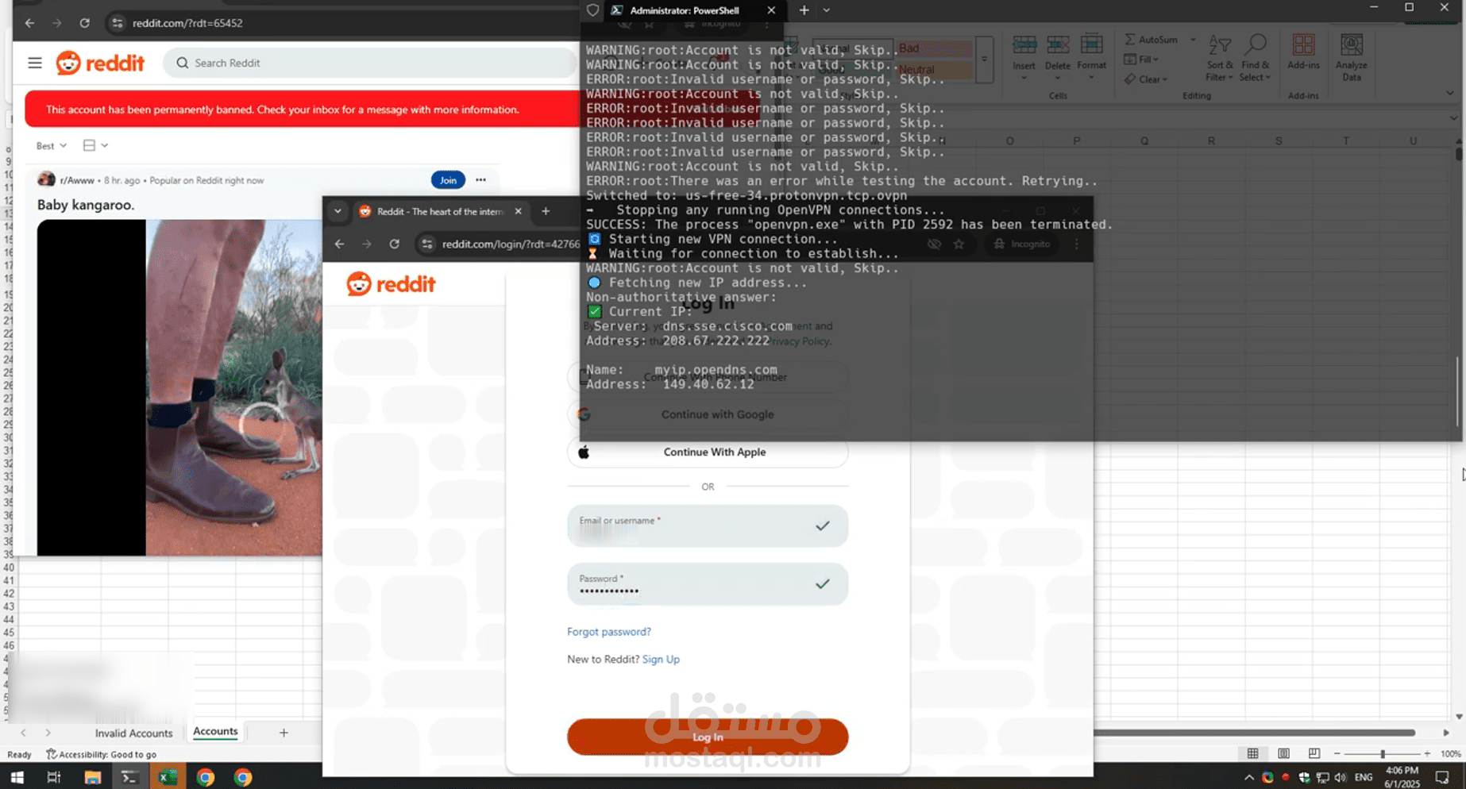Click the Search Reddit field

click(370, 63)
